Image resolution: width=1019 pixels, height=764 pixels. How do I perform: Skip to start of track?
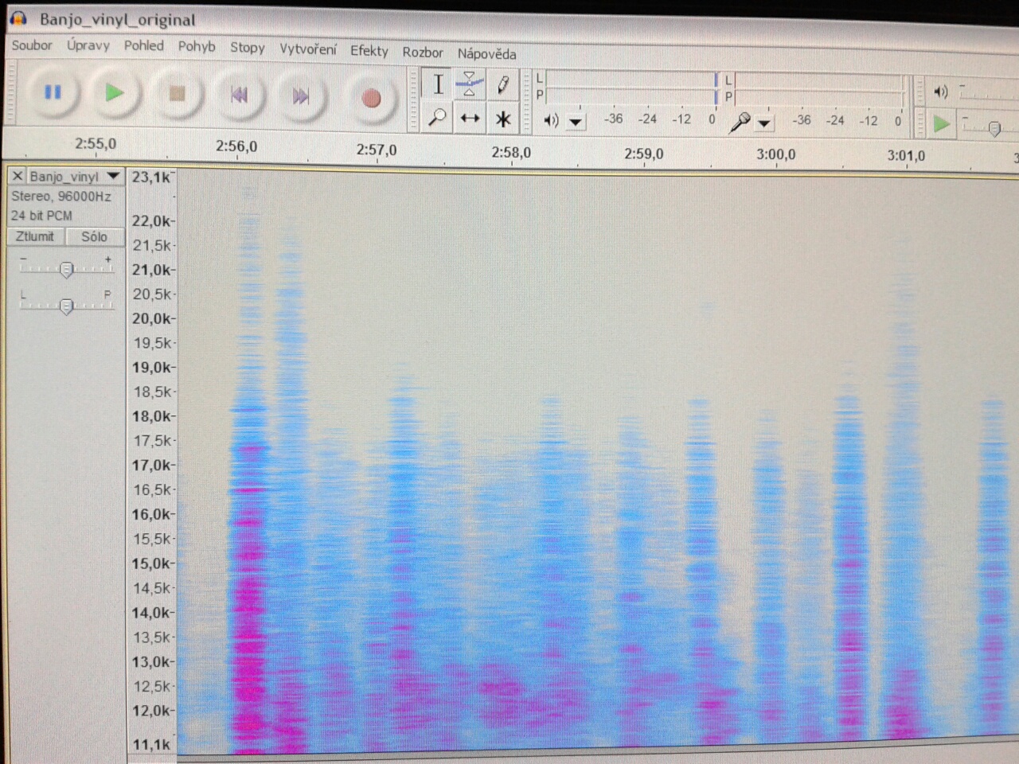[239, 95]
